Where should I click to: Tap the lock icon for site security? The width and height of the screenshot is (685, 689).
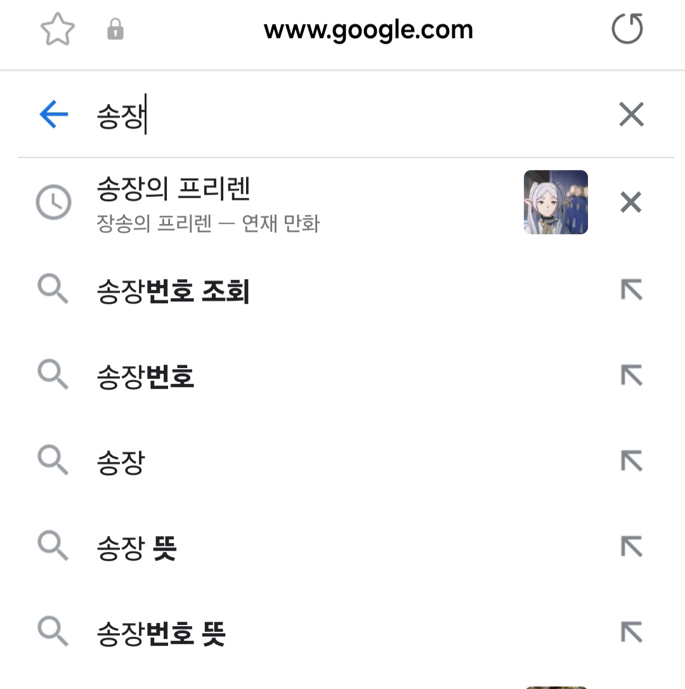[115, 29]
